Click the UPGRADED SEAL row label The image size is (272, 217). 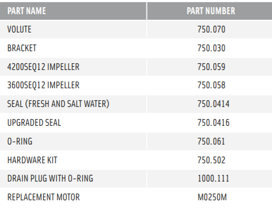34,123
